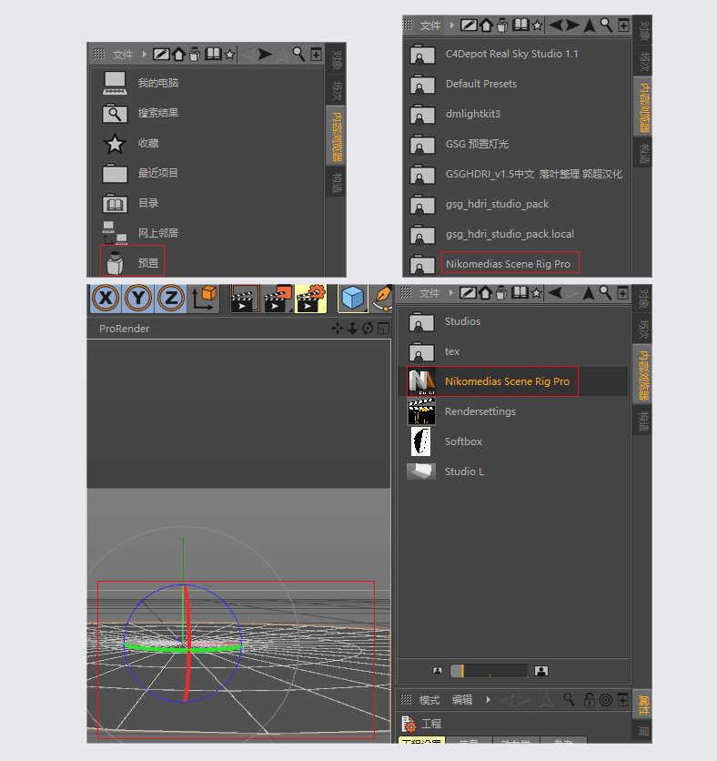Switch the coordinate system with the cube-axis icon
Viewport: 717px width, 761px height.
click(204, 298)
